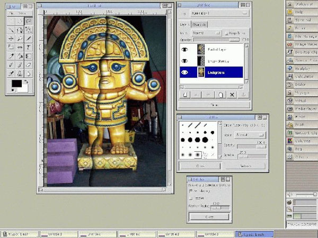Open Calculator from the right launcher panel
The width and height of the screenshot is (318, 238).
(x=303, y=76)
